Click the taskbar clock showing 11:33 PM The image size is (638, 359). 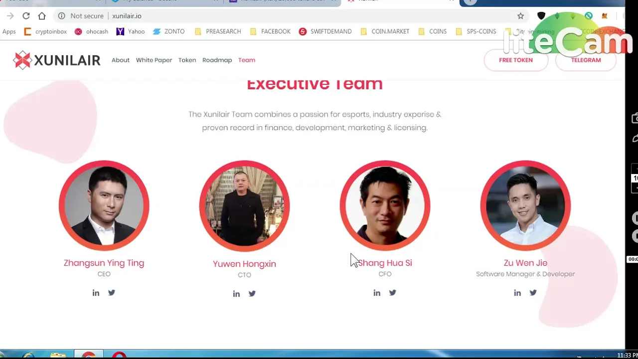(x=627, y=356)
